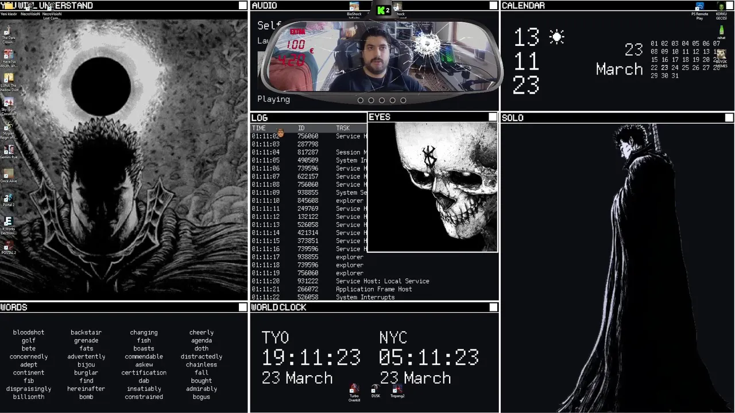Open the Gemini Rue desktop shortcut

[x=8, y=151]
